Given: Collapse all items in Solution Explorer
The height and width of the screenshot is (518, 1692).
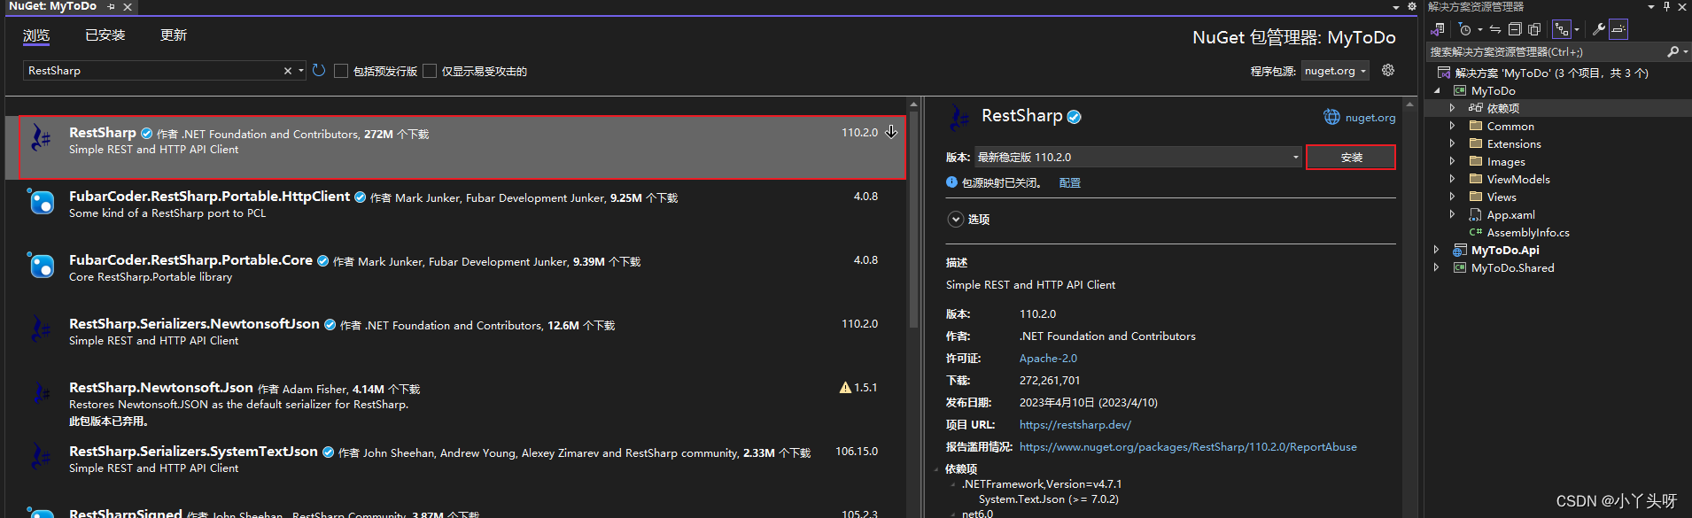Looking at the screenshot, I should pyautogui.click(x=1515, y=29).
